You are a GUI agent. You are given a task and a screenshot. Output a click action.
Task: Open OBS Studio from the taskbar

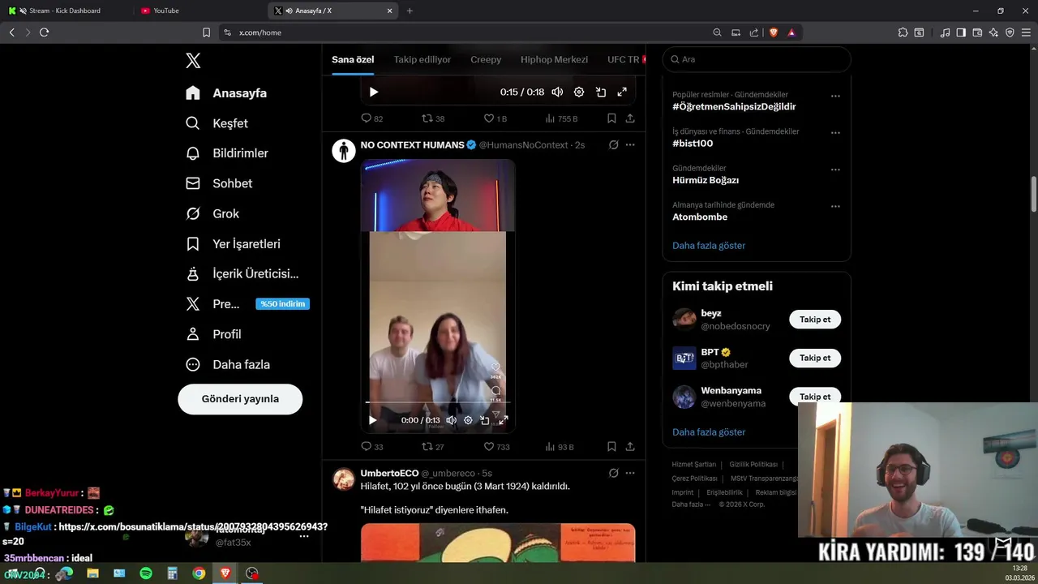tap(252, 573)
